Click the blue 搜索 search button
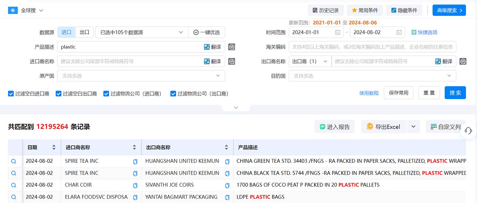 pyautogui.click(x=455, y=93)
